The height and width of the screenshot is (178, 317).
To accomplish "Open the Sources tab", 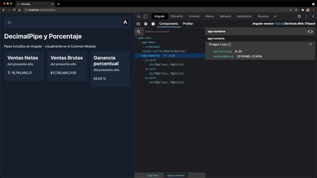I will [263, 16].
